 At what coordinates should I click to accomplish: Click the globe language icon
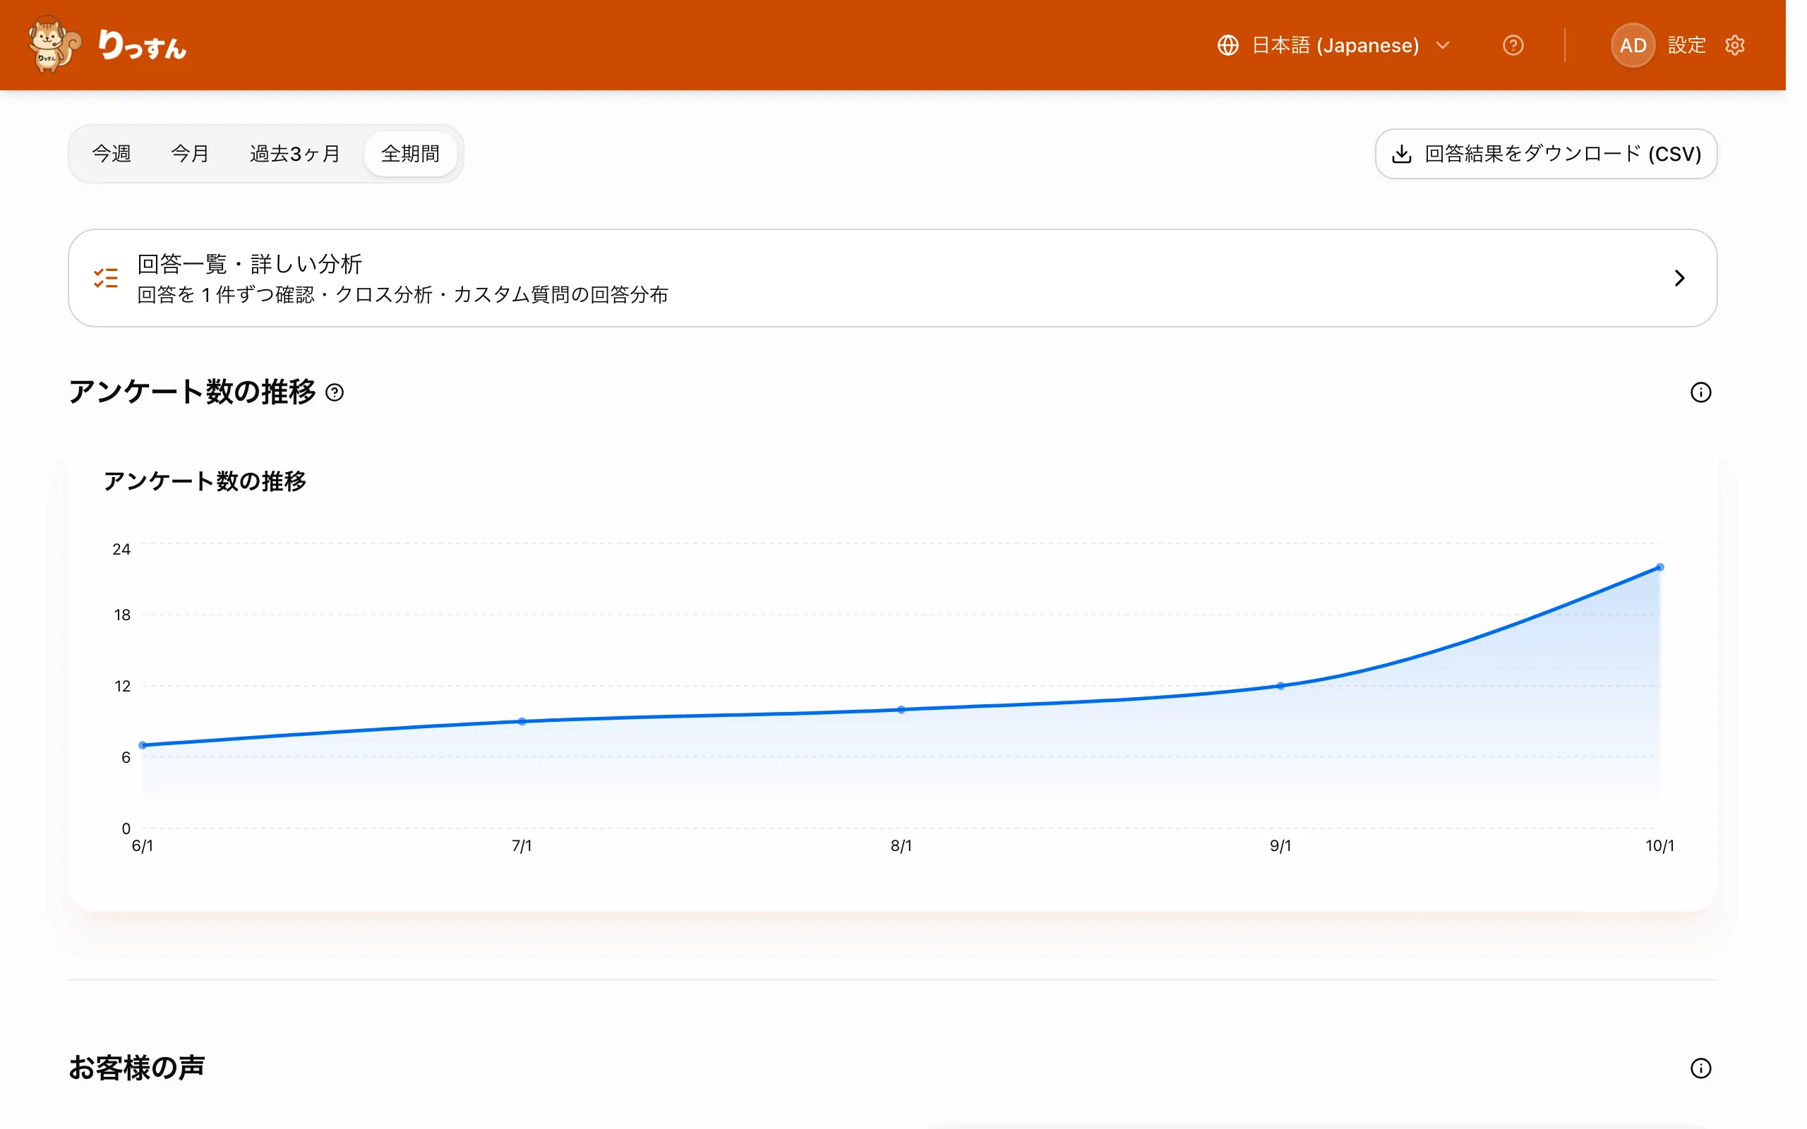pos(1227,46)
